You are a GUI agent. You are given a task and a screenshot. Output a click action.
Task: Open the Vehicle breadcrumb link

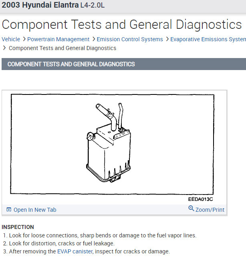pos(11,39)
